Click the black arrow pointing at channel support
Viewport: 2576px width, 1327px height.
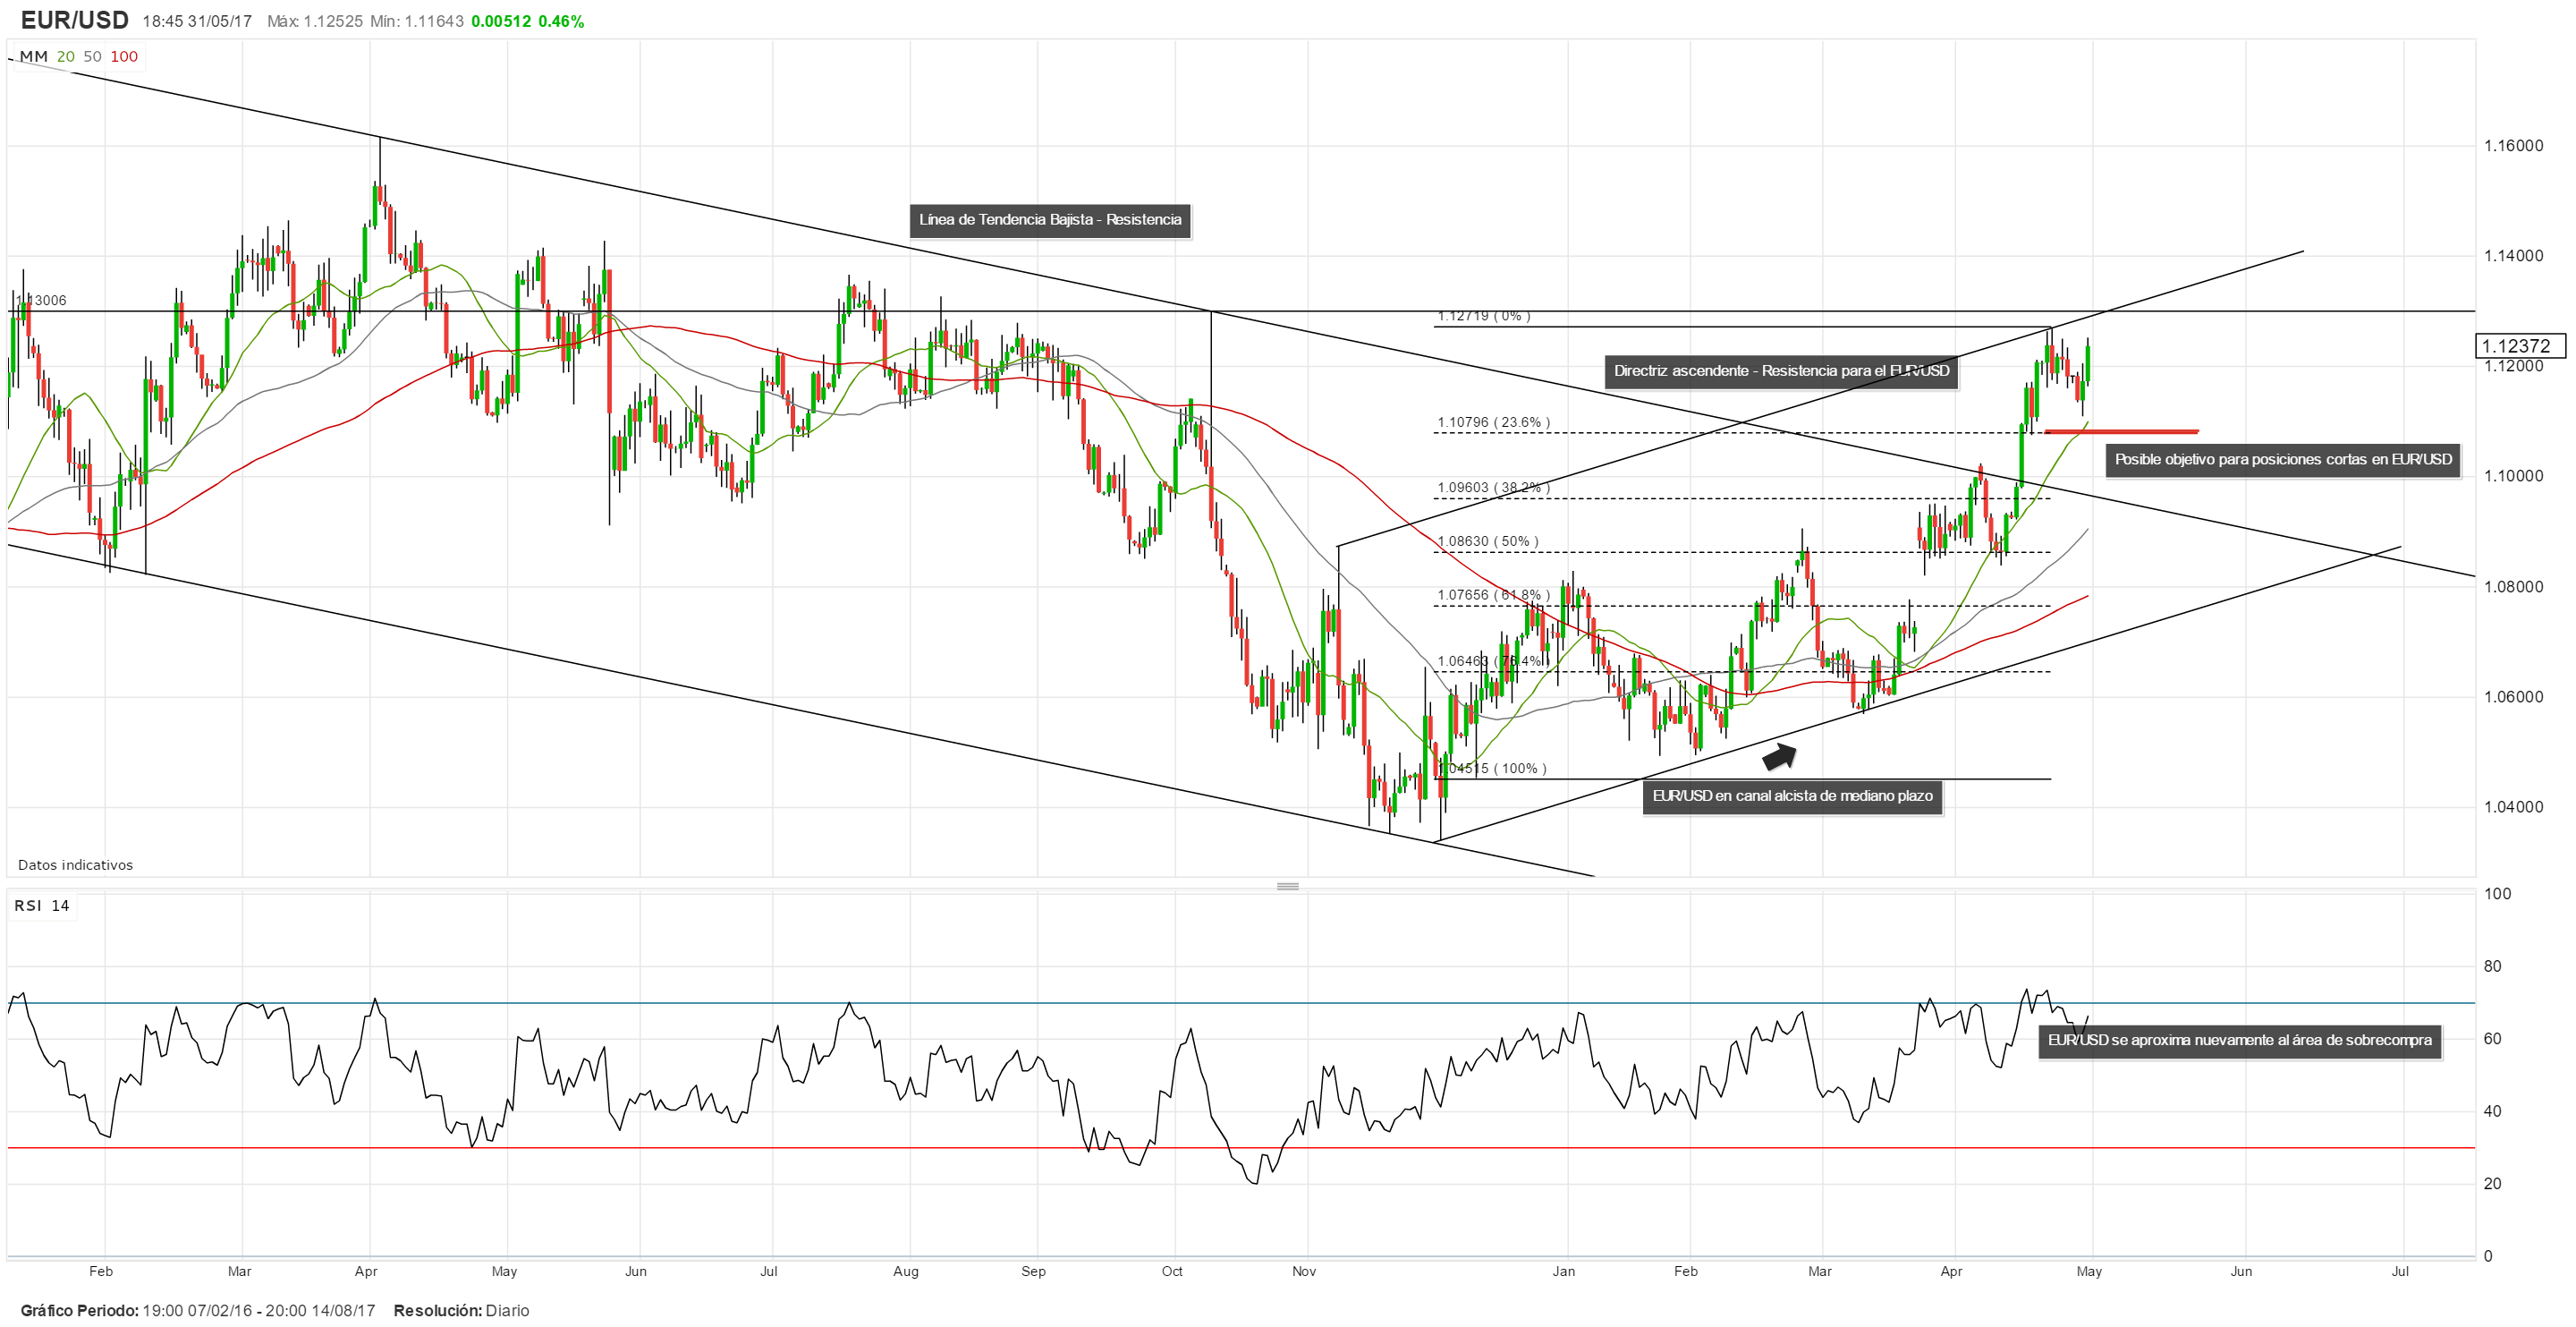click(1778, 757)
